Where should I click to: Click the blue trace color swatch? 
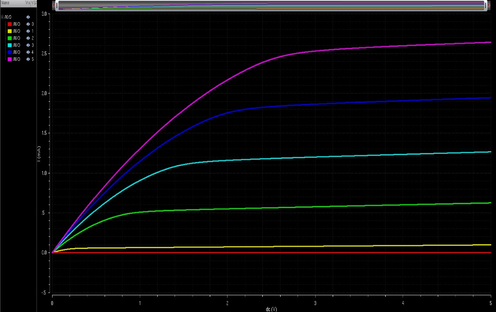[x=10, y=52]
